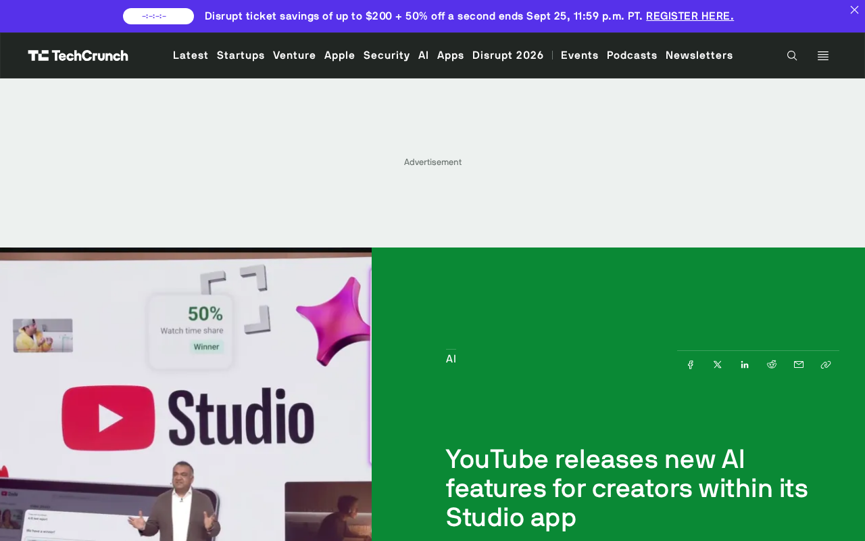Open AI nav item in header

click(424, 55)
